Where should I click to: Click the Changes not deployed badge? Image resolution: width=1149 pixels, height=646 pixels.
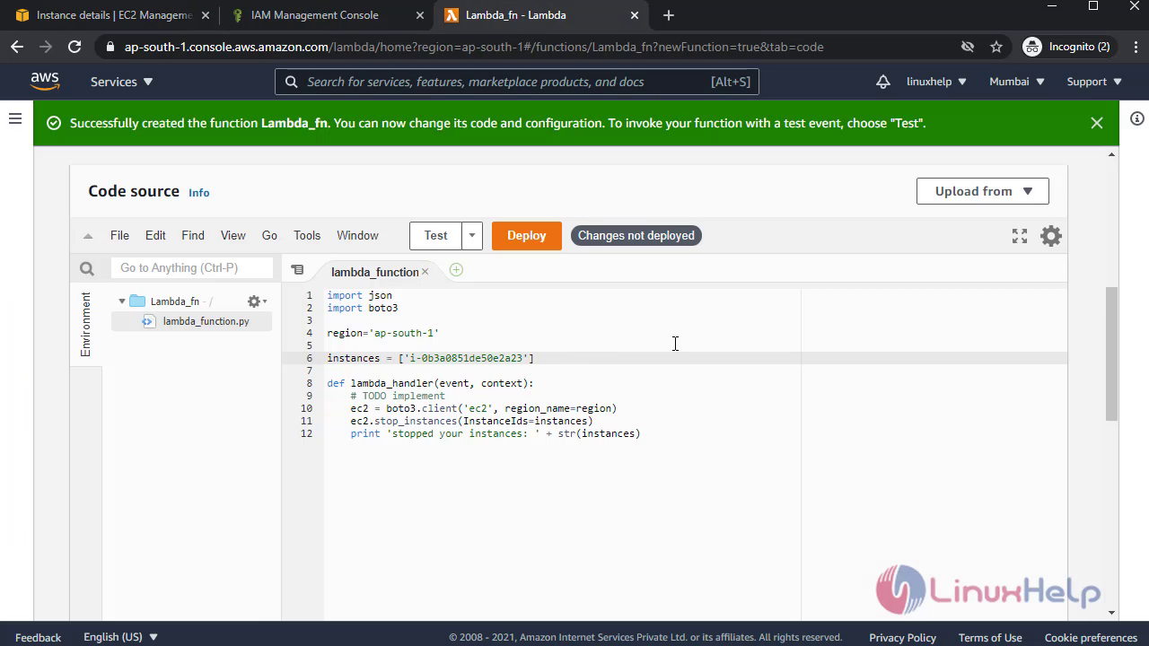pyautogui.click(x=636, y=236)
